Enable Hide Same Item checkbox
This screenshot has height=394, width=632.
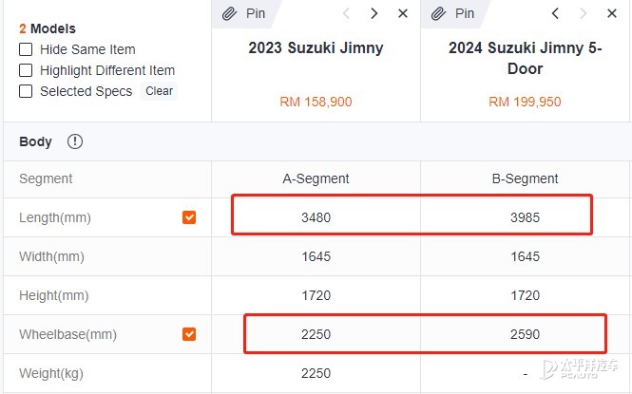26,49
